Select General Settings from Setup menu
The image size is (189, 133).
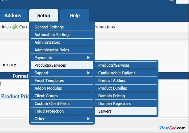coord(62,27)
